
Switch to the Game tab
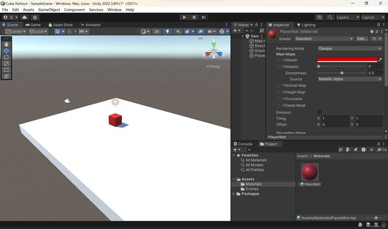coord(33,24)
